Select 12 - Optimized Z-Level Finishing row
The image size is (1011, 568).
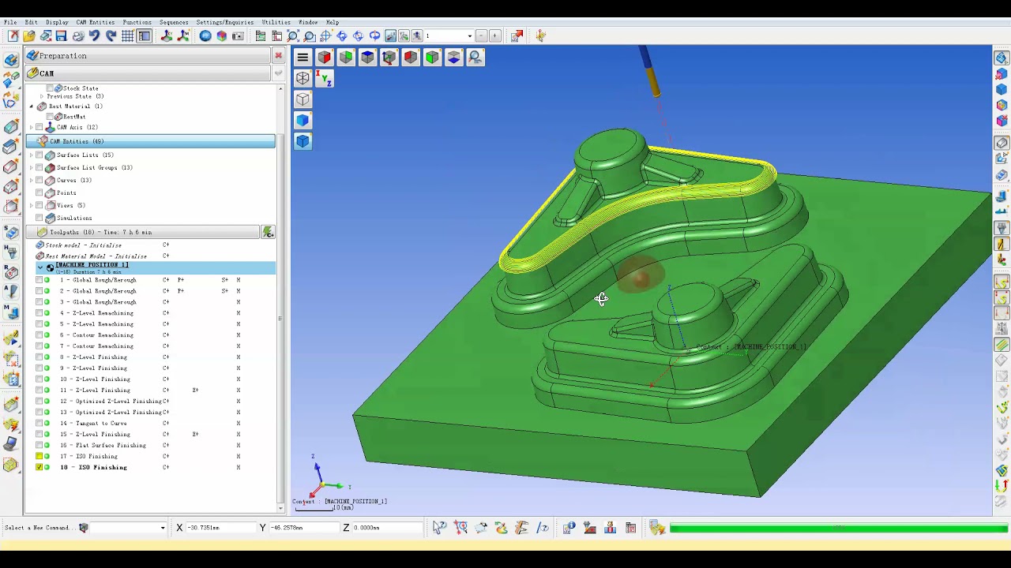[x=111, y=402]
